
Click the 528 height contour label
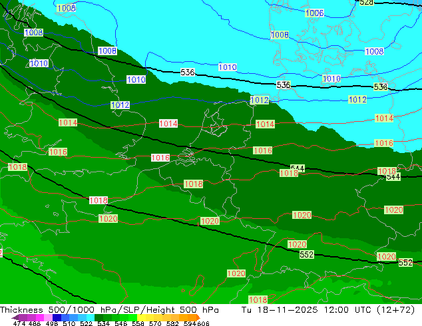[x=367, y=3]
